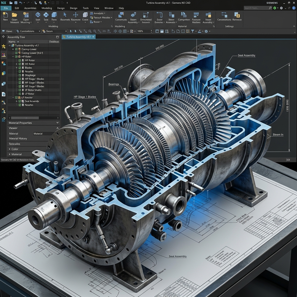Click the filter funnel icon in toolbar
This screenshot has width=297, height=297.
(x=193, y=31)
